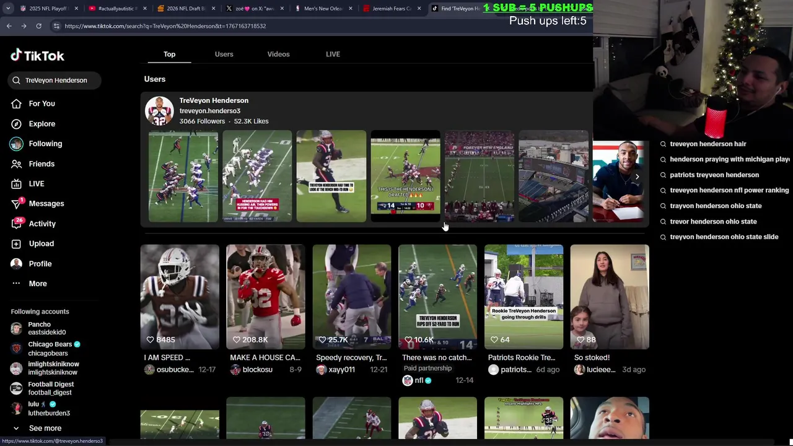Open 'There was no catch...' video thumbnail
Screen dimensions: 793x446
pyautogui.click(x=437, y=297)
